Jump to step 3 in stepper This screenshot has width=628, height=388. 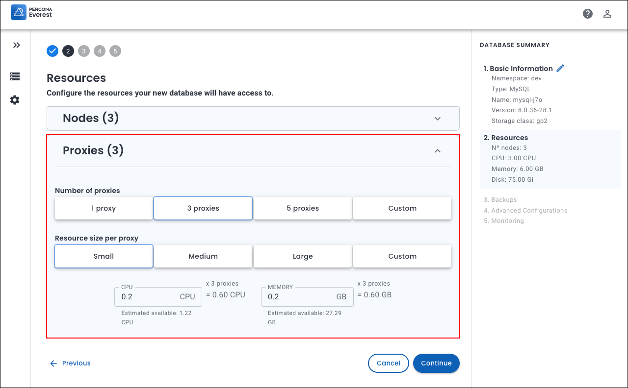pyautogui.click(x=84, y=51)
